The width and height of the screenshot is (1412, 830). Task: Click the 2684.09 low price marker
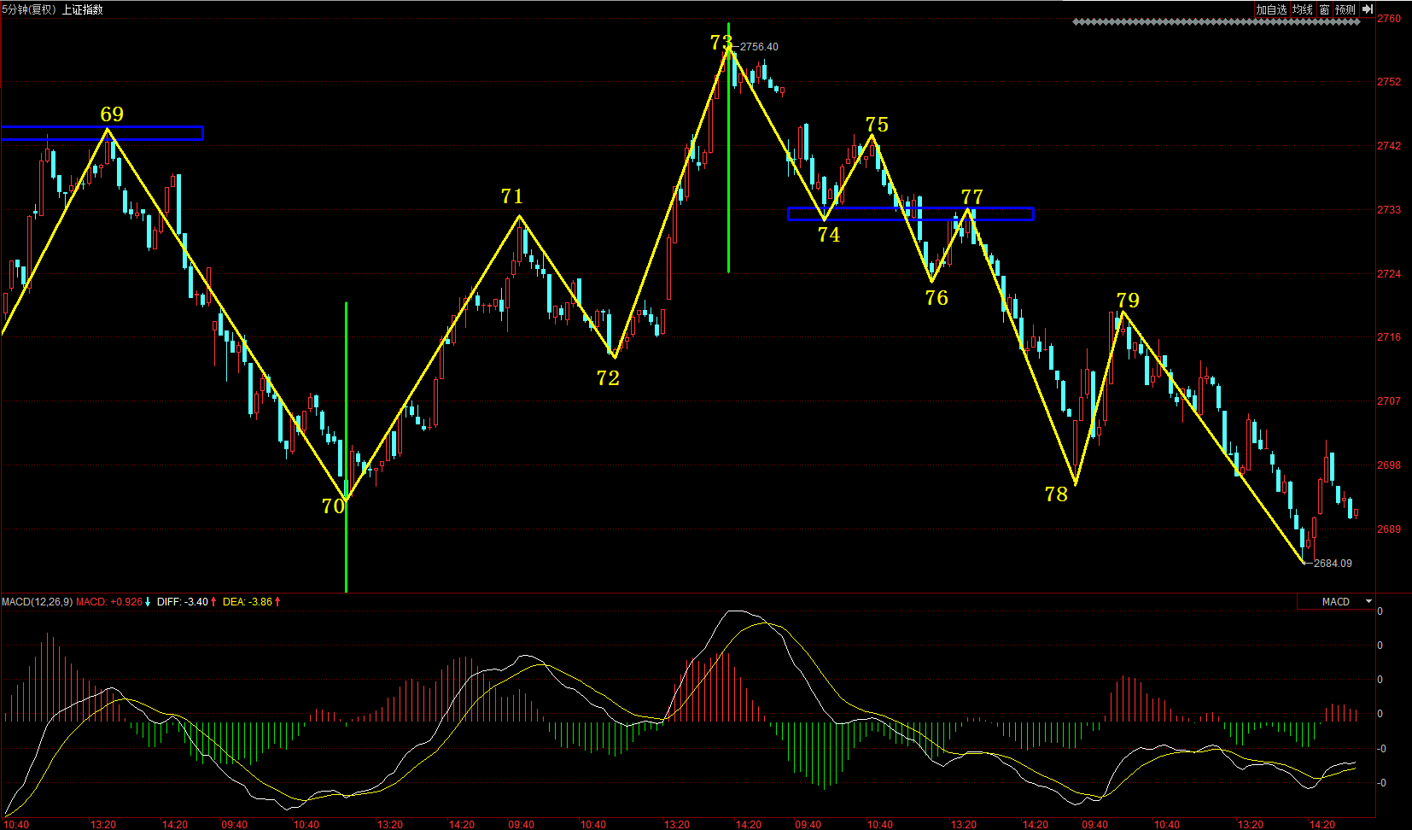[x=1333, y=564]
